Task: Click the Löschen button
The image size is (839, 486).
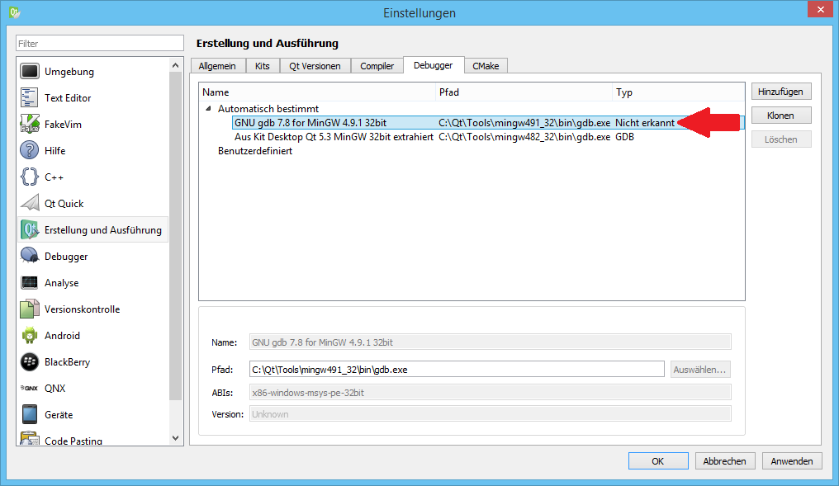Action: tap(780, 139)
